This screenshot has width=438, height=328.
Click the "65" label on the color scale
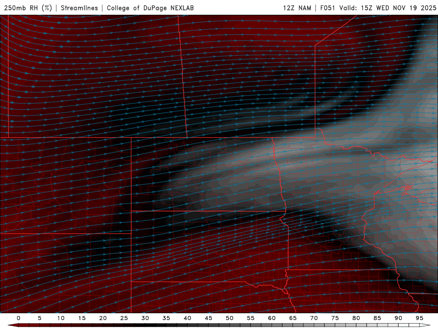[x=293, y=318]
